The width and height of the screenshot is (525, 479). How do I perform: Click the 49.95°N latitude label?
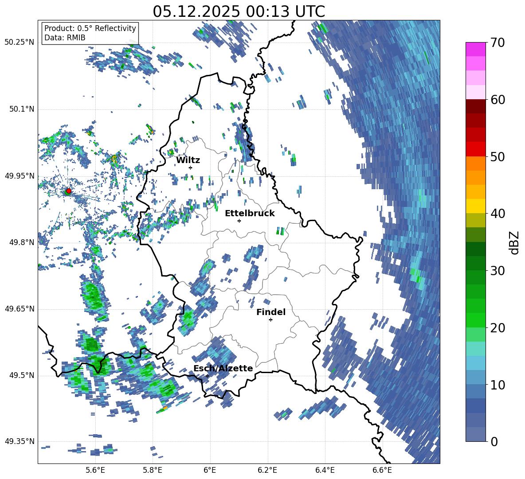click(x=20, y=176)
